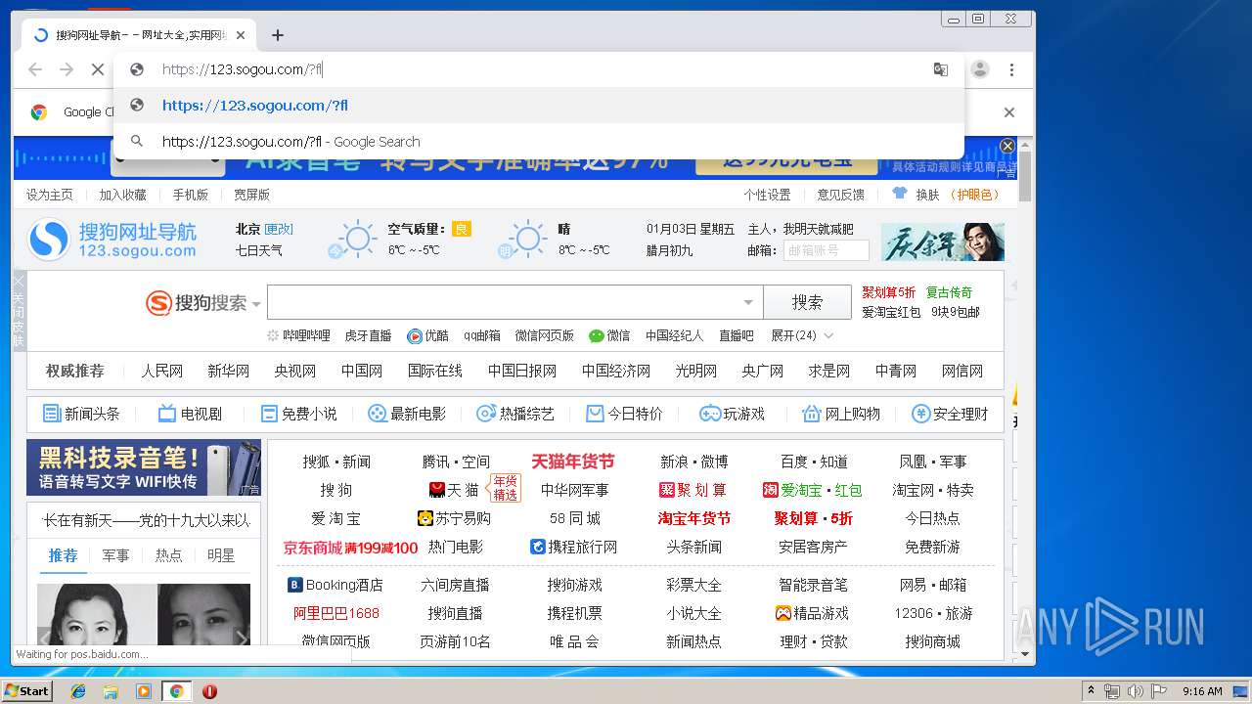This screenshot has width=1252, height=704.
Task: Open 网上购物 category
Action: pyautogui.click(x=841, y=414)
